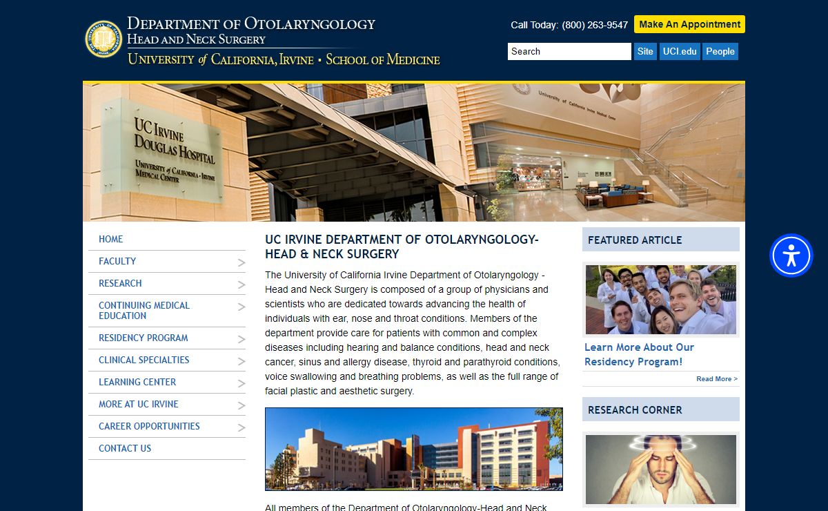Click the phone number (800) 263-9547
The width and height of the screenshot is (828, 511).
(595, 25)
